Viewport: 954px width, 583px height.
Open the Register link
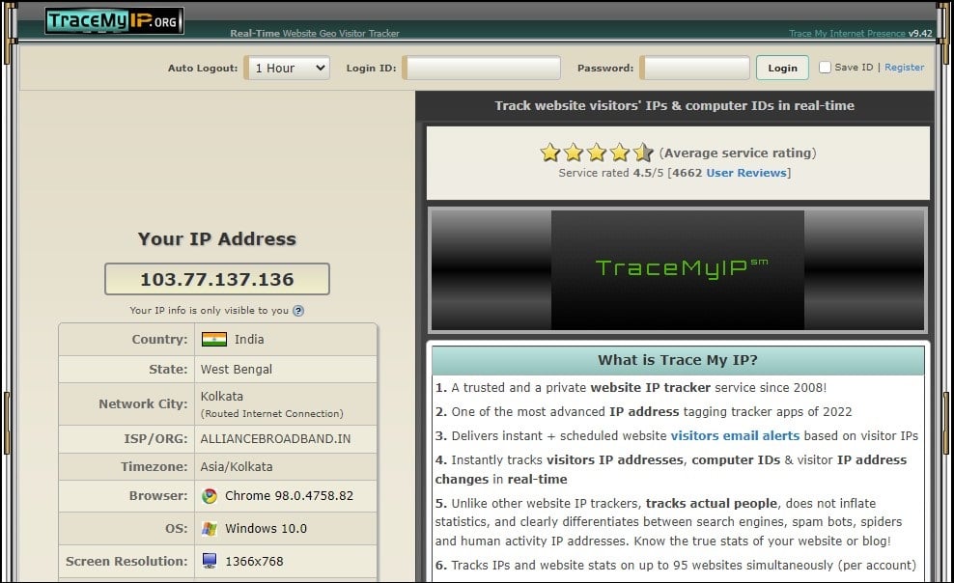tap(904, 68)
